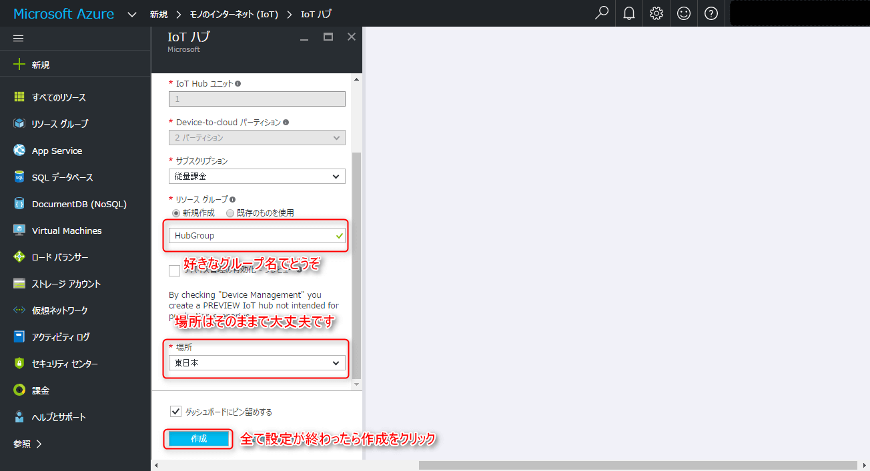Screen dimensions: 870x471
Task: Toggle the hamburger sidebar menu icon
Action: pos(19,38)
